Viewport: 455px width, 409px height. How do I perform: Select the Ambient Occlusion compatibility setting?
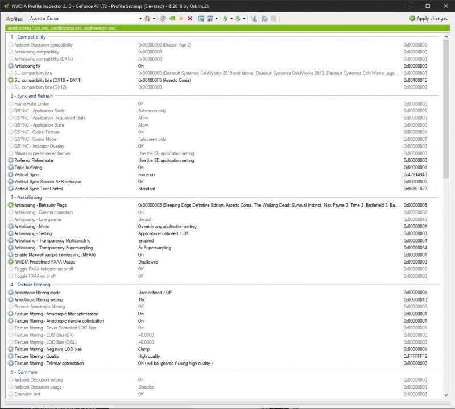point(224,45)
